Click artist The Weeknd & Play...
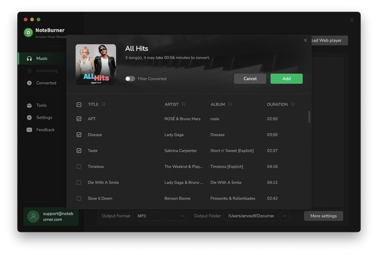The image size is (378, 255). (x=184, y=167)
